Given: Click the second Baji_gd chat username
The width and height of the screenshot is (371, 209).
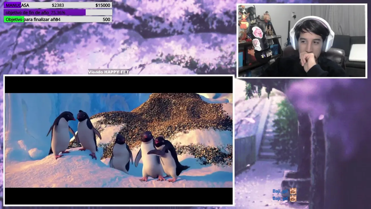Looking at the screenshot, I should pyautogui.click(x=280, y=198).
